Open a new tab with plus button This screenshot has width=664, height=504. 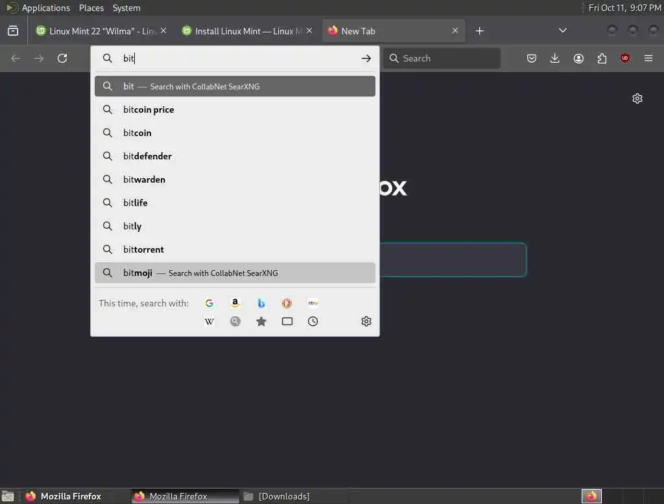[479, 31]
